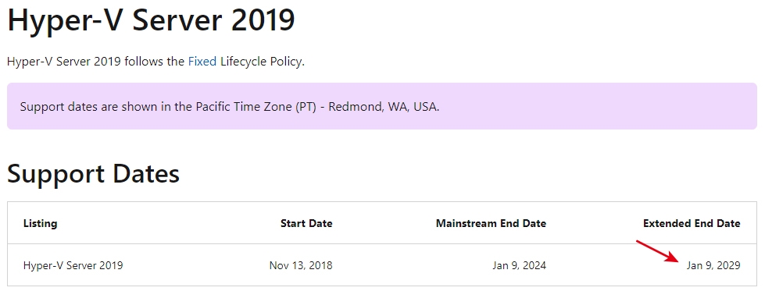
Task: Click the words Lifecycle Policy after Fixed
Action: pos(261,62)
